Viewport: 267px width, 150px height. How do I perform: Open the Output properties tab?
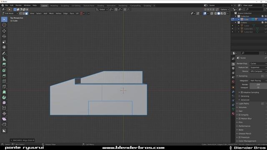click(233, 68)
